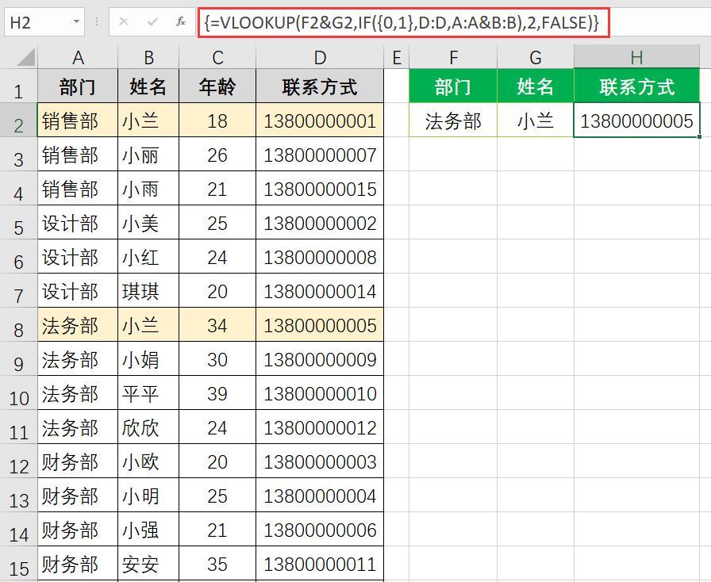The height and width of the screenshot is (582, 711).
Task: Select column C header
Action: (x=217, y=57)
